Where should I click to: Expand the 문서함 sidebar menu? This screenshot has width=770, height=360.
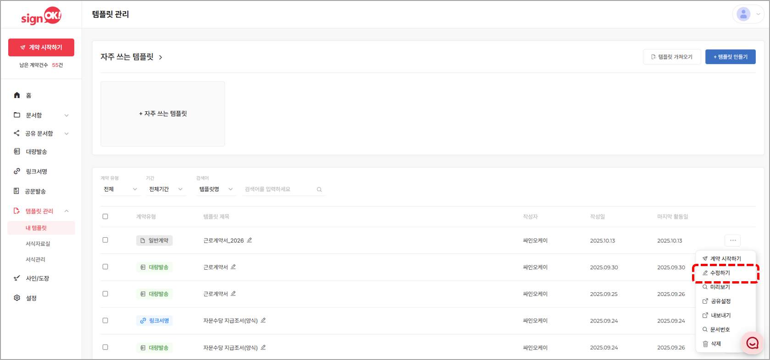pos(41,115)
